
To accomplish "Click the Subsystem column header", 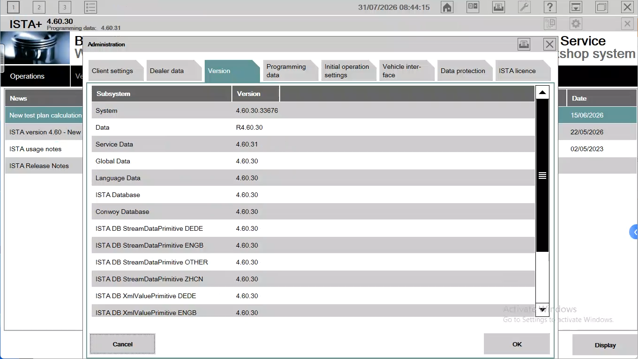I will 162,94.
